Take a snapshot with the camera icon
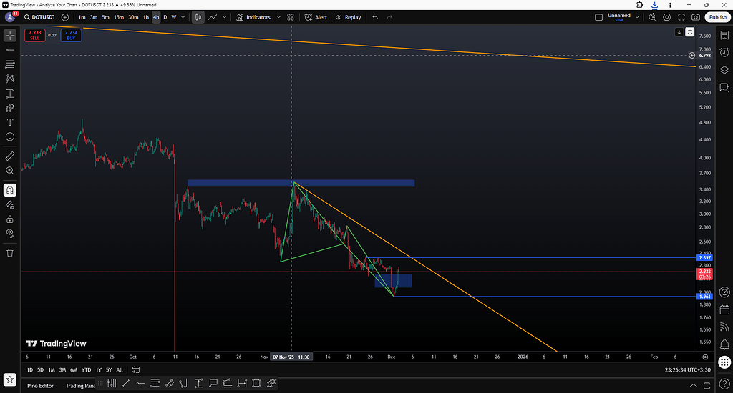 696,17
